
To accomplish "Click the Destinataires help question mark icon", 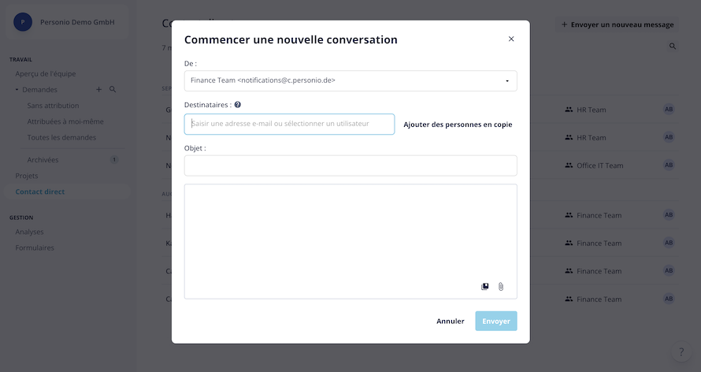I will pos(237,105).
